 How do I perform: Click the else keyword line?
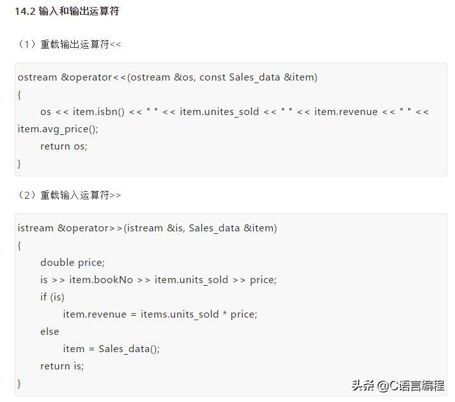point(49,332)
